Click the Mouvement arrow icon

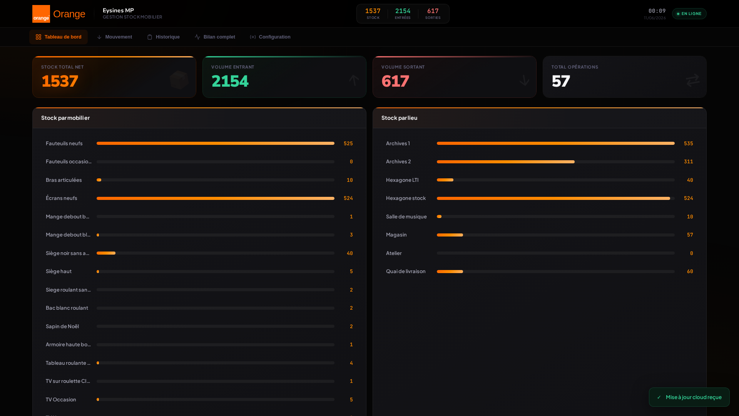coord(99,37)
